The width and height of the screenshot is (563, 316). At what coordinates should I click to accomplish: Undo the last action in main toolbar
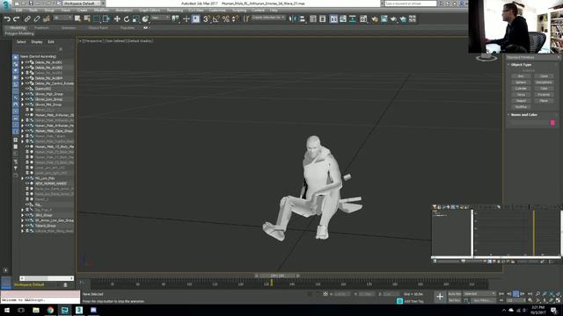(7, 19)
